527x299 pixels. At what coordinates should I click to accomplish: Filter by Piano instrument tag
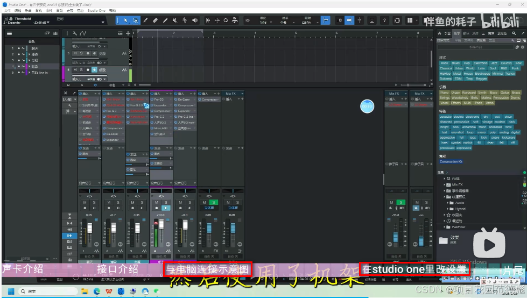444,92
